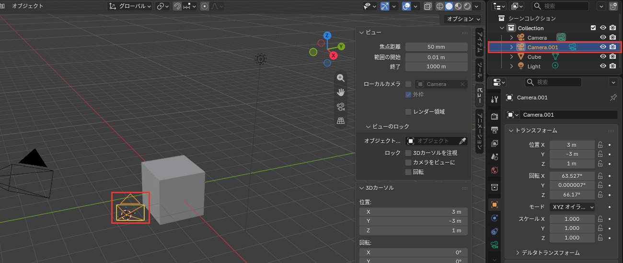
Task: Toggle the X-ray view icon
Action: pos(428,6)
